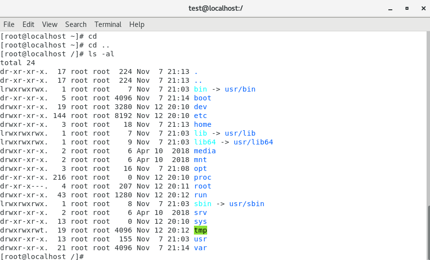
Task: Open the Terminal menu
Action: coord(108,24)
